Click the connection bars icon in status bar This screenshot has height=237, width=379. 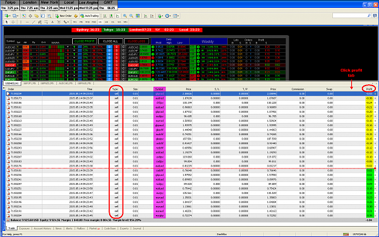[346, 234]
